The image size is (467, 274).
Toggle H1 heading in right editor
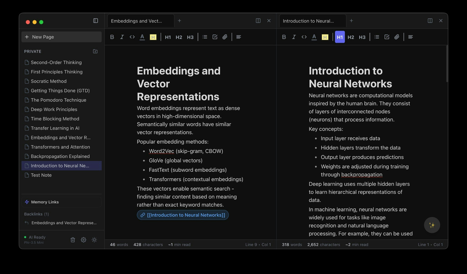[x=340, y=37]
